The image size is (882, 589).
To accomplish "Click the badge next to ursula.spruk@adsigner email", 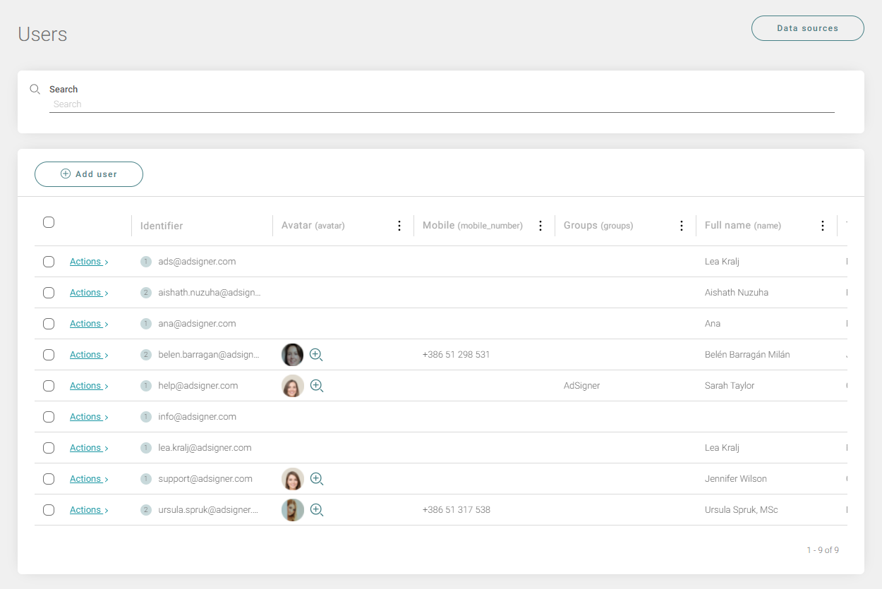I will (x=146, y=509).
